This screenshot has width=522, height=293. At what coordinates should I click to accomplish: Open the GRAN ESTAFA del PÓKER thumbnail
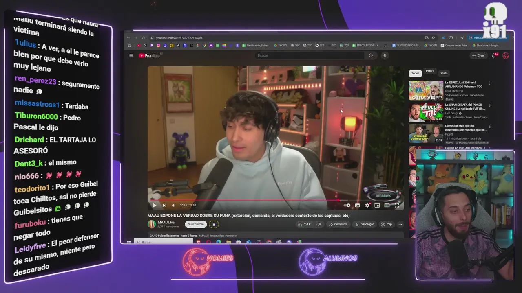click(426, 112)
